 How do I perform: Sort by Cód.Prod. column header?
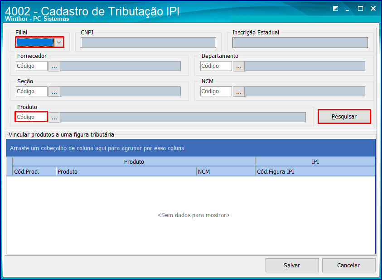tap(34, 171)
